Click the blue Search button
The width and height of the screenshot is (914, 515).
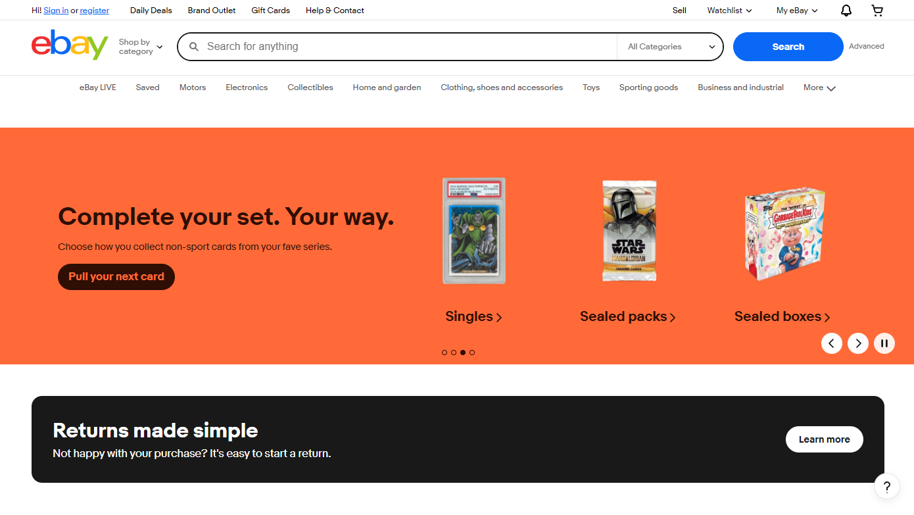(788, 47)
